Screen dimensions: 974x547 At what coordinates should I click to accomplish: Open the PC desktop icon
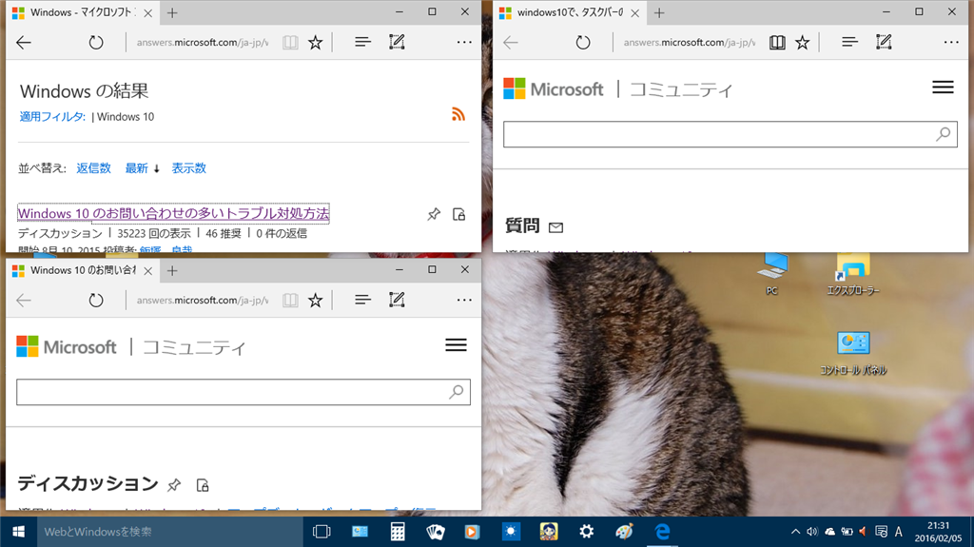click(772, 274)
